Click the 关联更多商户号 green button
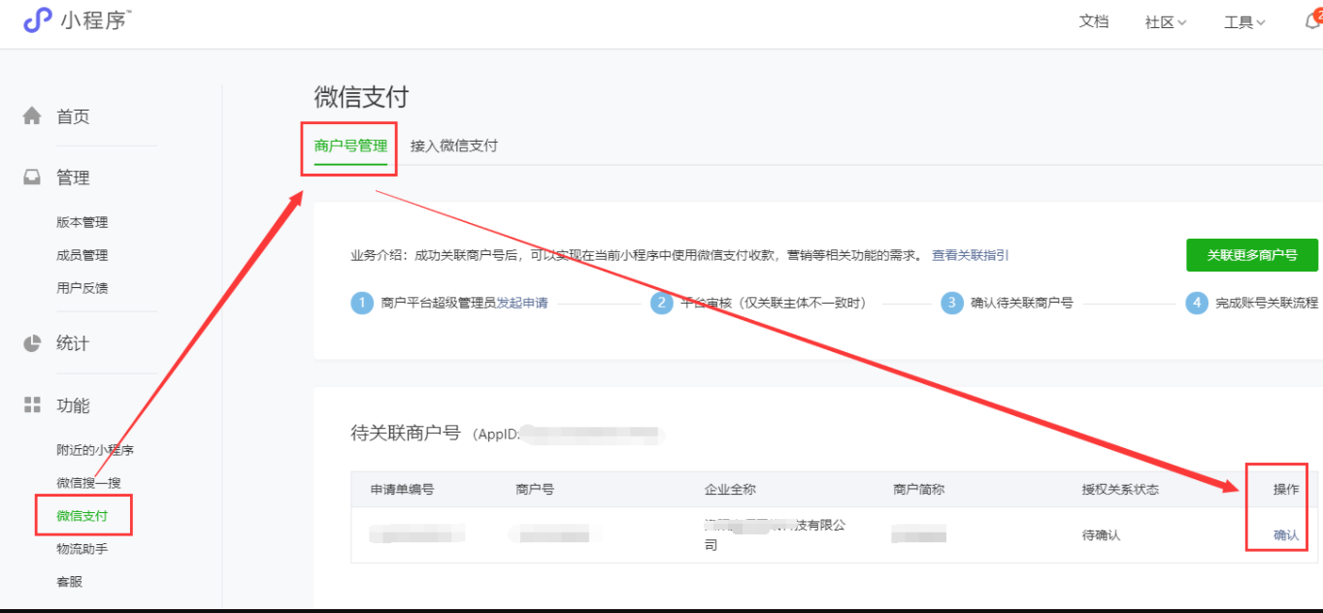 pos(1252,255)
